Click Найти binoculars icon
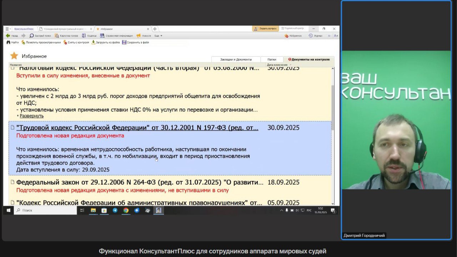Viewport: 457px width, 257px height. (x=9, y=42)
